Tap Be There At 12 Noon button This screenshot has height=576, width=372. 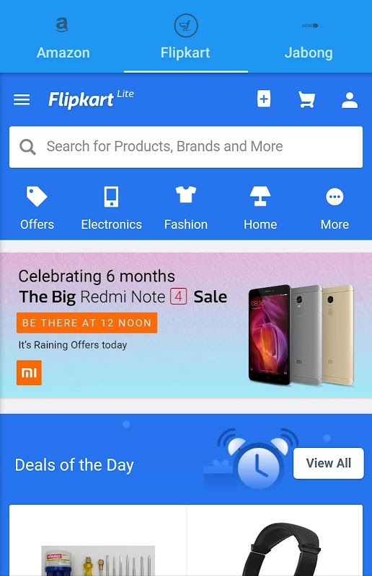[87, 323]
